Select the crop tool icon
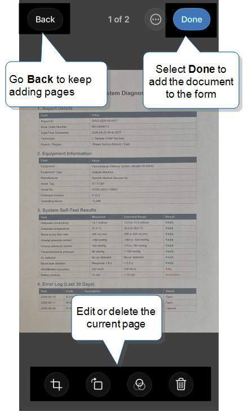 [x=56, y=384]
